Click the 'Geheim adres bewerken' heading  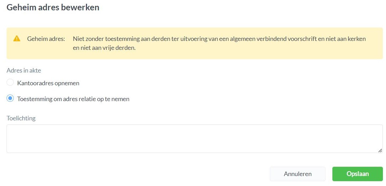pyautogui.click(x=53, y=7)
